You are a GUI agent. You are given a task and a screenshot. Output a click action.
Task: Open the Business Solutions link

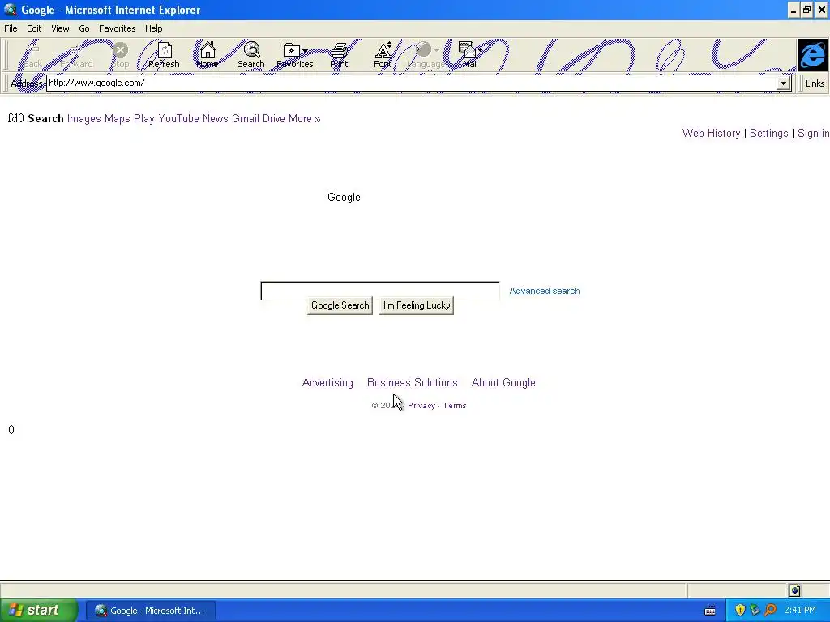pos(413,382)
